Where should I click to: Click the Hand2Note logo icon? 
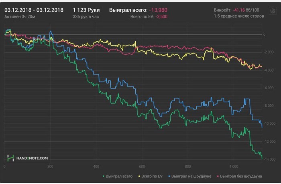point(10,158)
